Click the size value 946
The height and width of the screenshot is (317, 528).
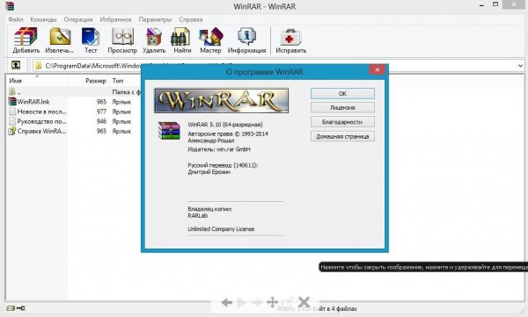101,121
